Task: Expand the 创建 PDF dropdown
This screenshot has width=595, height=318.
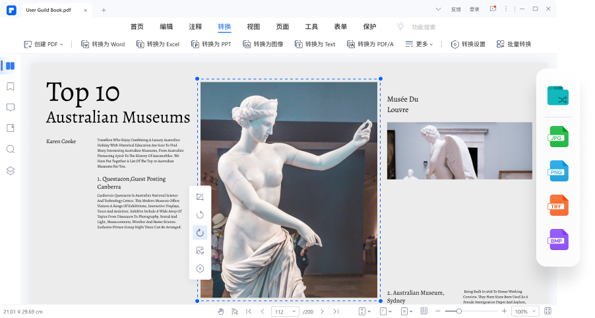Action: tap(44, 44)
